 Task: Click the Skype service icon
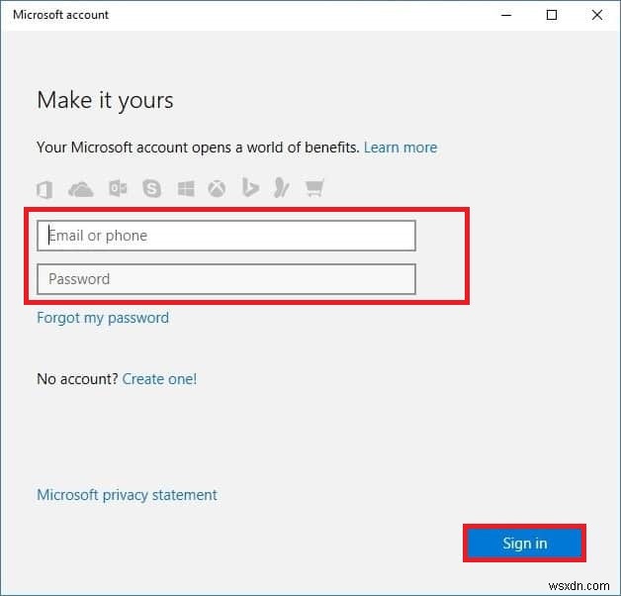coord(151,188)
